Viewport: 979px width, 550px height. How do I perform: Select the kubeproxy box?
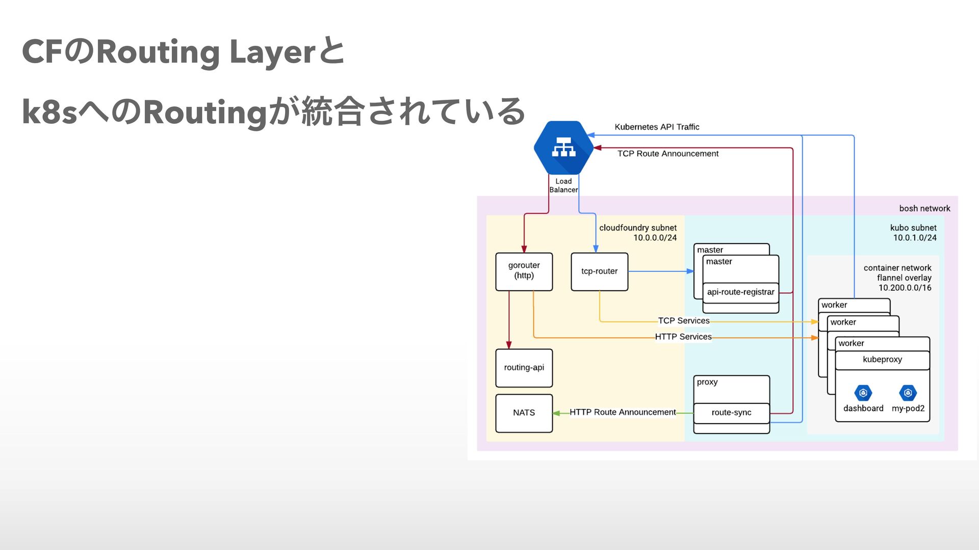(882, 360)
